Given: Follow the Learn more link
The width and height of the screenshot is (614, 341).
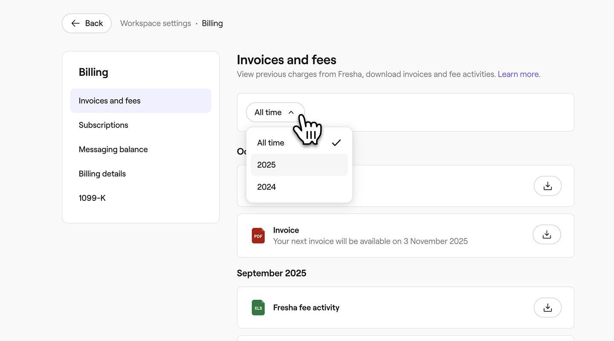Looking at the screenshot, I should pyautogui.click(x=518, y=74).
